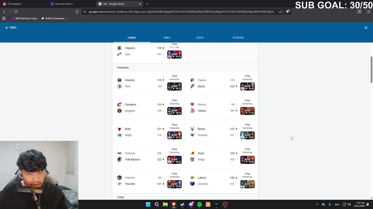The image size is (373, 209).
Task: Open Steam from the taskbar
Action: tap(182, 204)
